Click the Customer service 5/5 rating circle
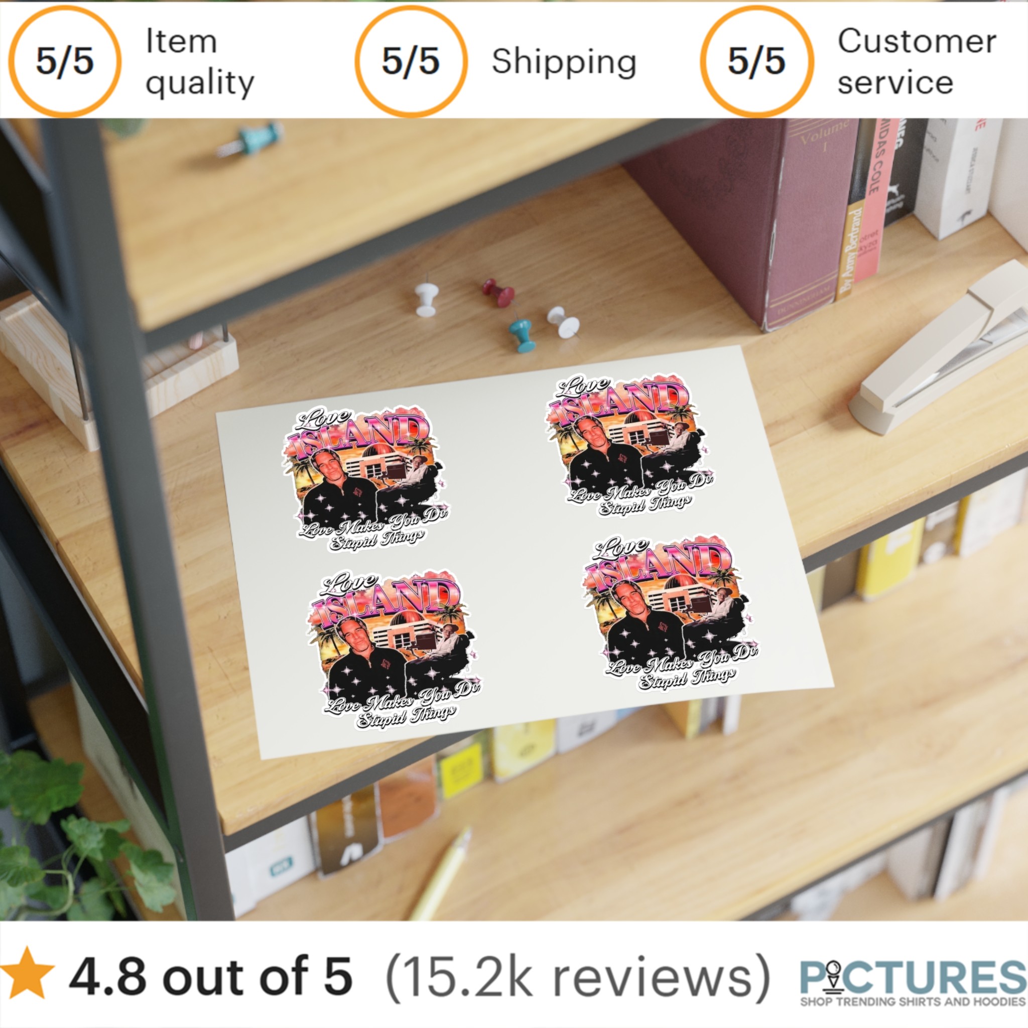Image resolution: width=1028 pixels, height=1028 pixels. point(756,61)
